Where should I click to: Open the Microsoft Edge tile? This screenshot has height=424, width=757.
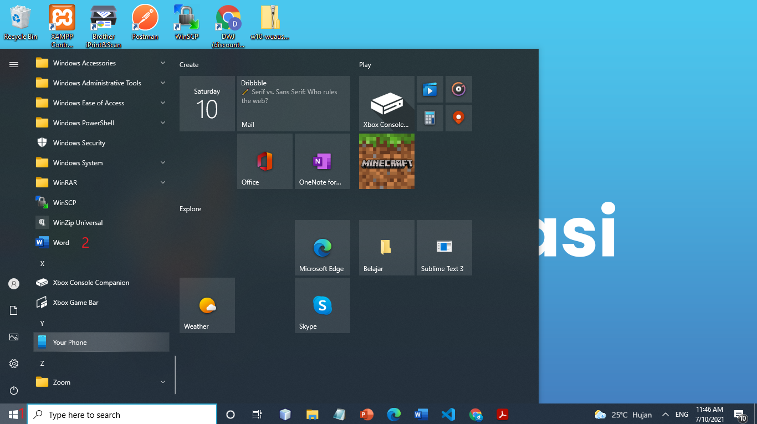coord(323,248)
